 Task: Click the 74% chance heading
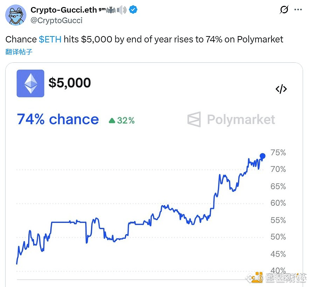58,119
